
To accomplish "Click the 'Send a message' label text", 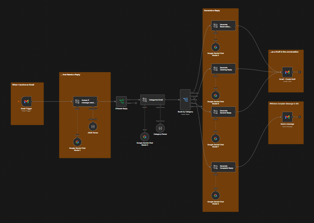I will tap(287, 124).
